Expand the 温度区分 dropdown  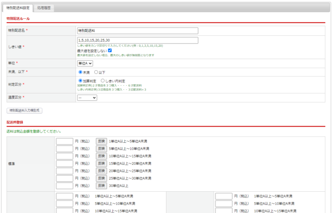(x=87, y=97)
